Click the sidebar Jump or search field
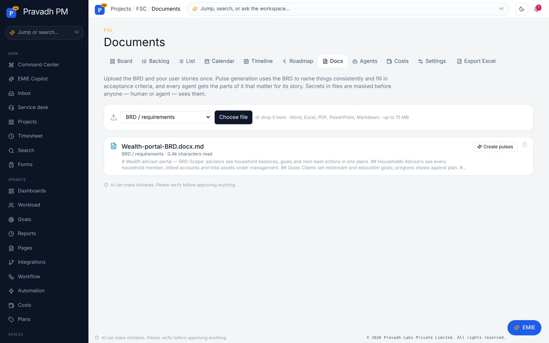Screen dimensions: 549x343 click(x=44, y=33)
